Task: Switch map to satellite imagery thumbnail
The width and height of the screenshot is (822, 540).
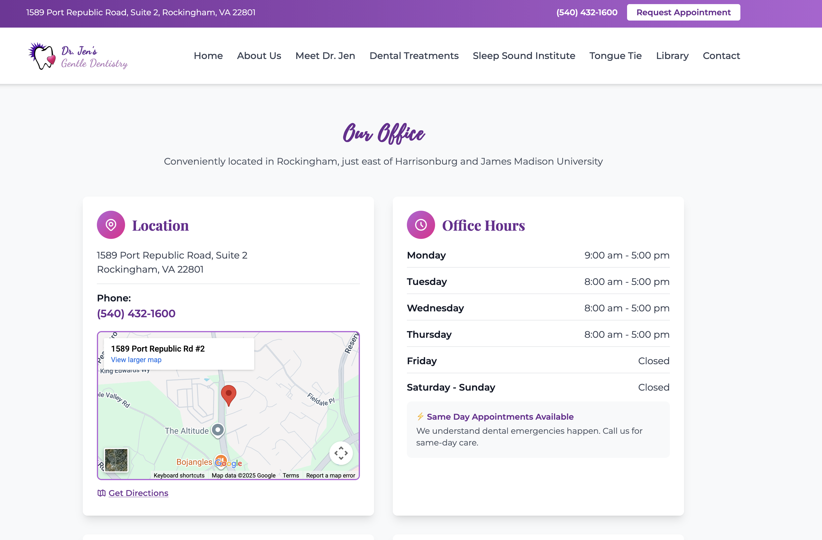Action: [116, 460]
